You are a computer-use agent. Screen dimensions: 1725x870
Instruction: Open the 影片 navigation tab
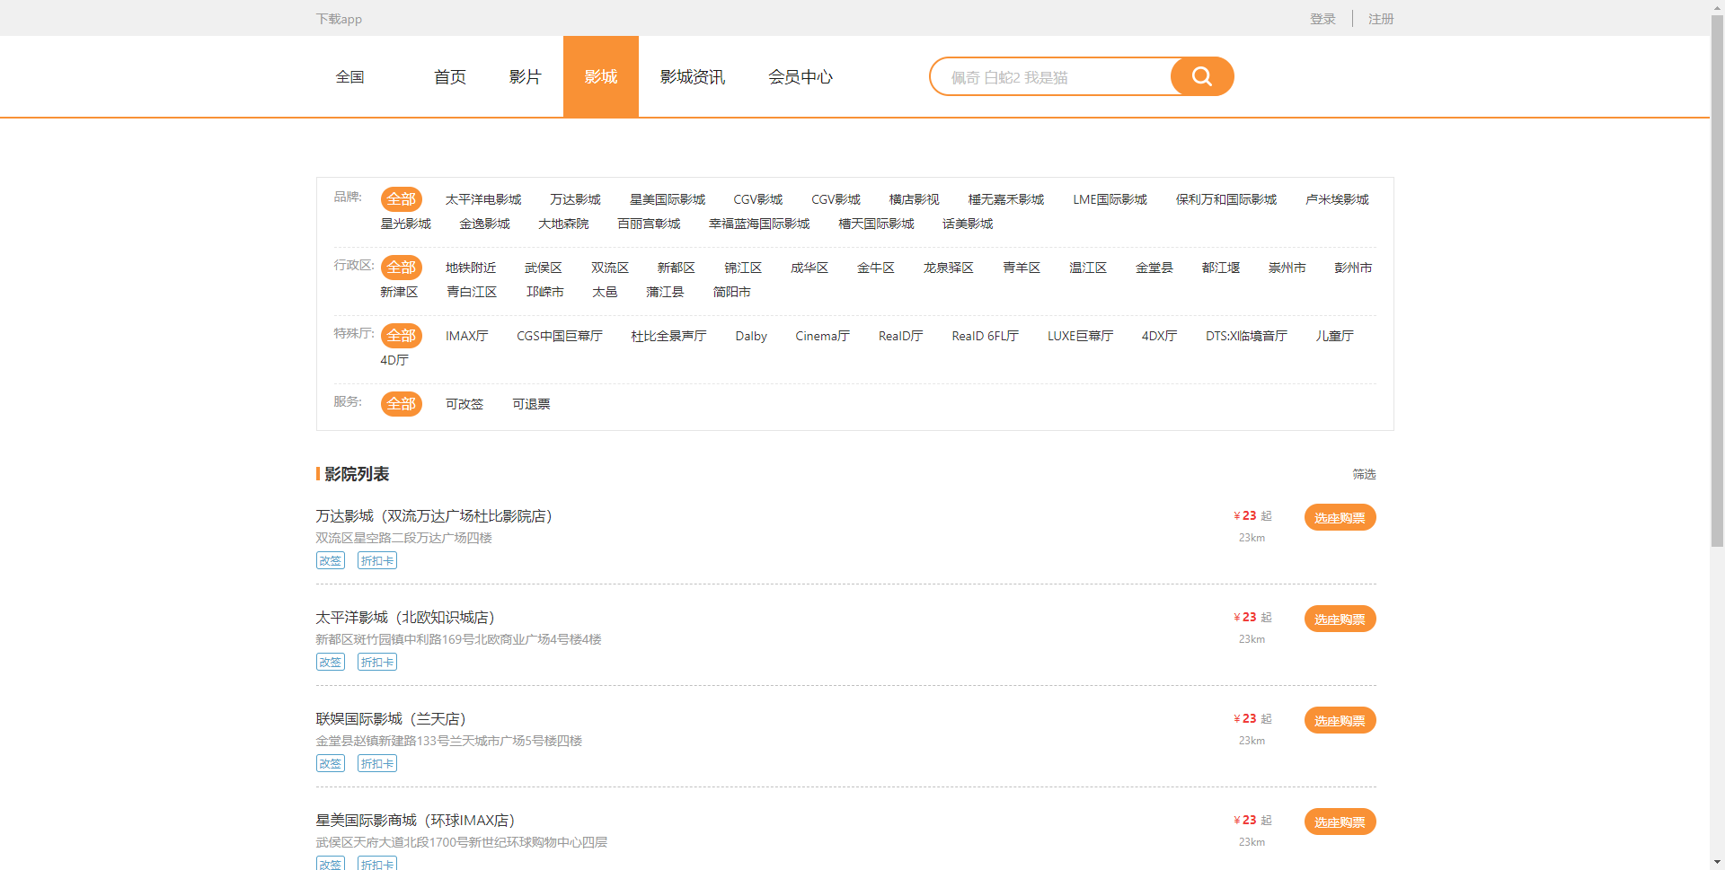[x=525, y=77]
